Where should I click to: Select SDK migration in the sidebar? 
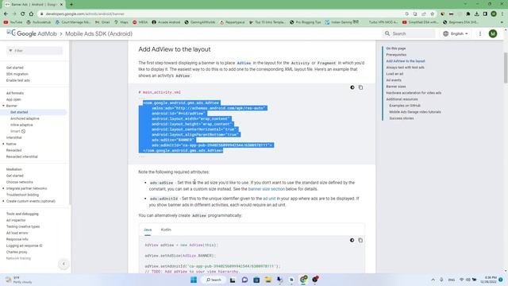(17, 74)
